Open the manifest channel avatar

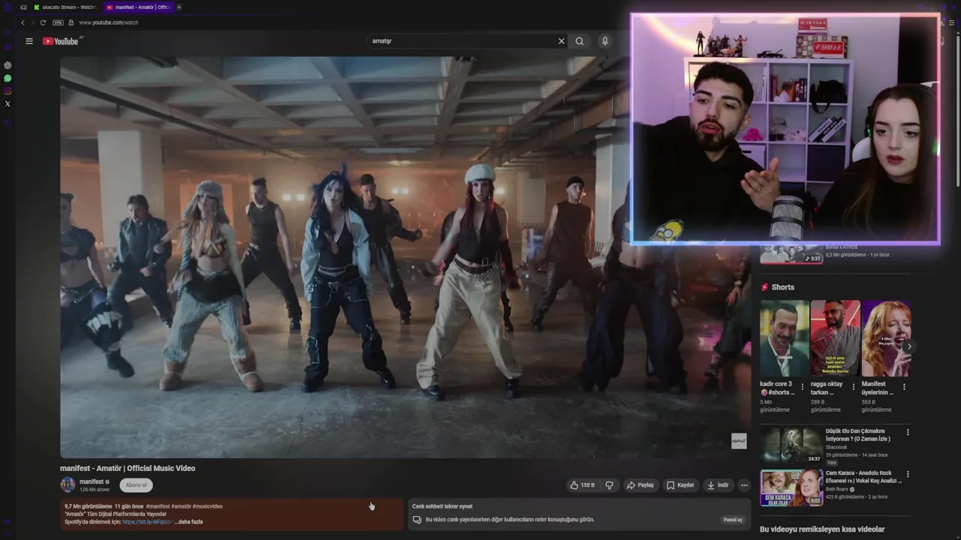tap(68, 484)
